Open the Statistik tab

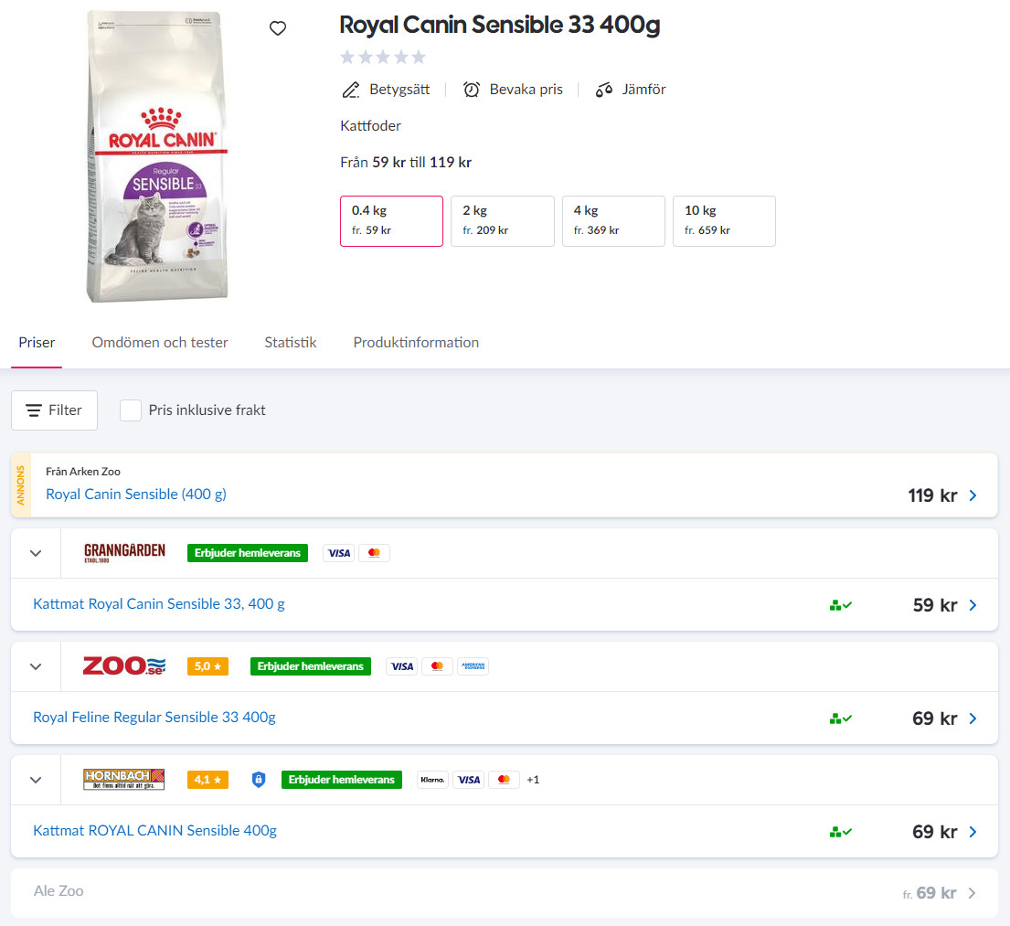[291, 343]
